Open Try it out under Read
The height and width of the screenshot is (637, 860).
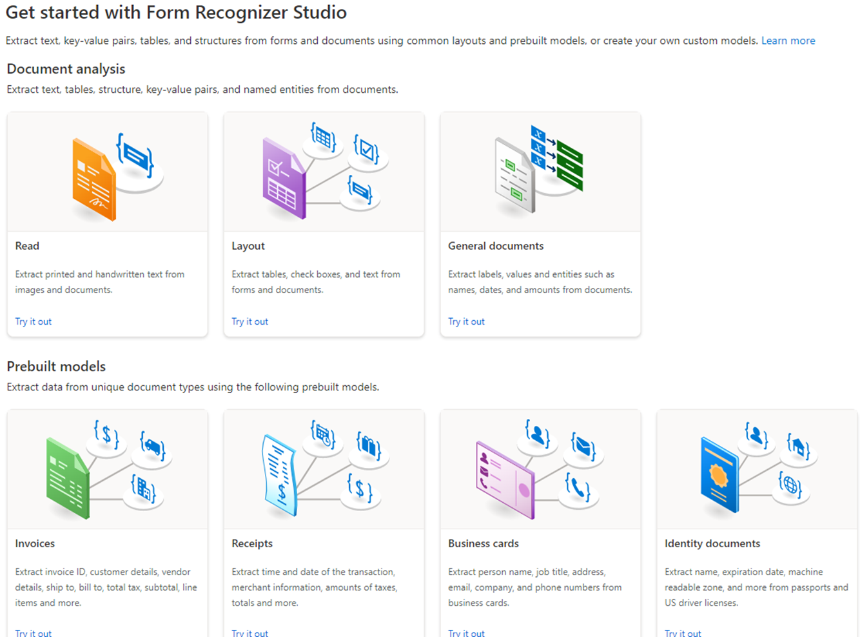[x=33, y=321]
